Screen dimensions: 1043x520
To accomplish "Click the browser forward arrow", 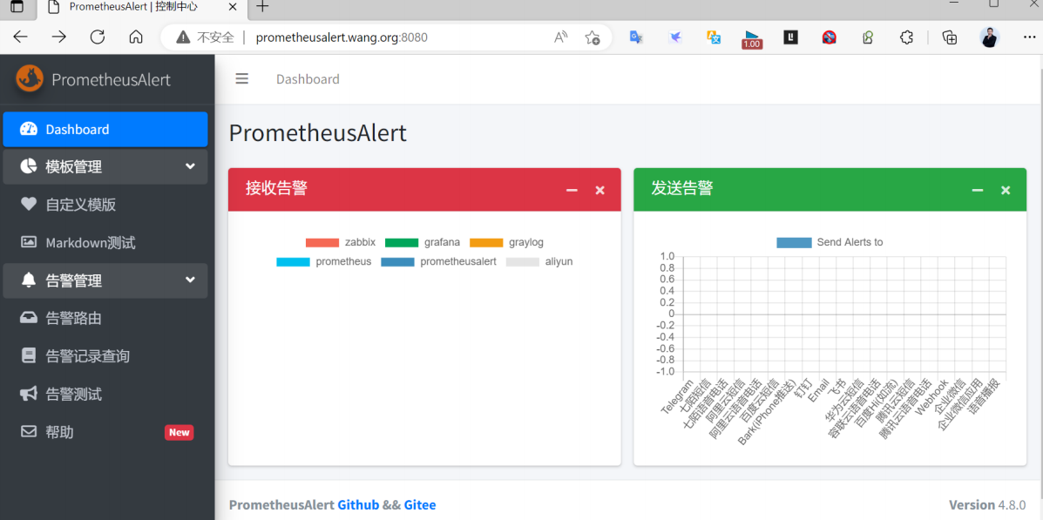I will (59, 37).
